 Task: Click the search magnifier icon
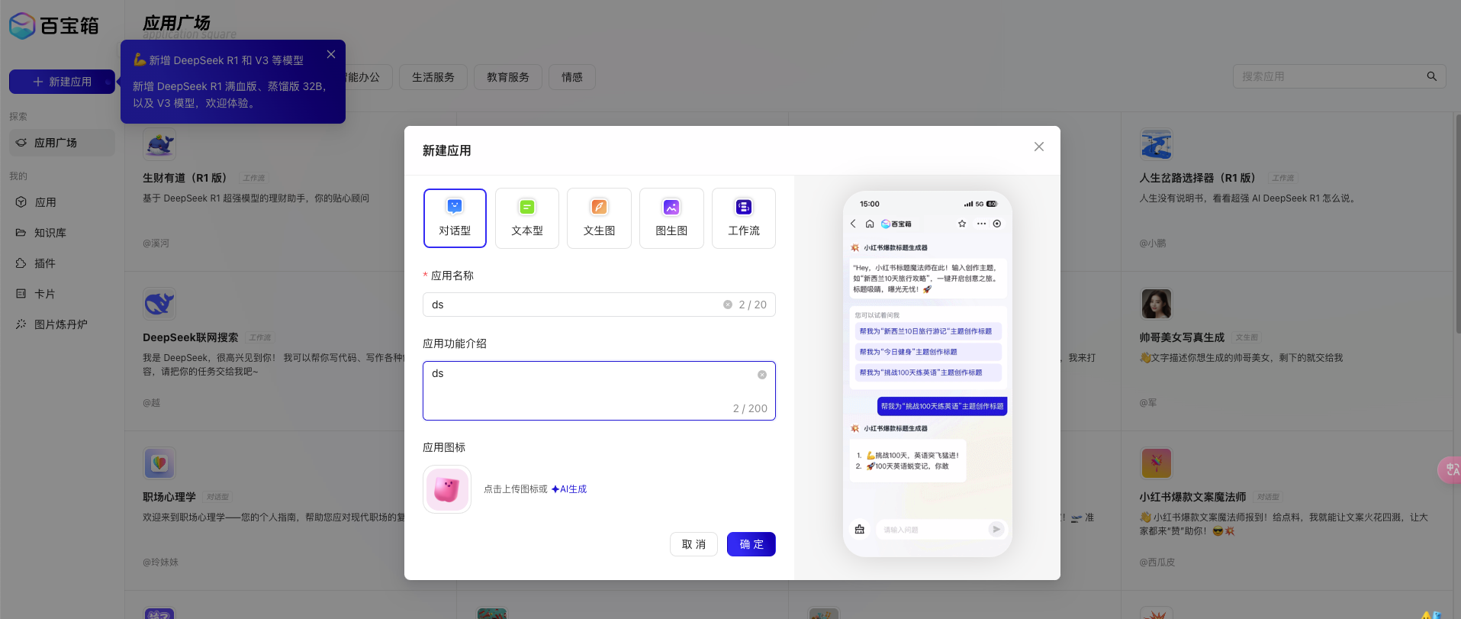pos(1432,76)
